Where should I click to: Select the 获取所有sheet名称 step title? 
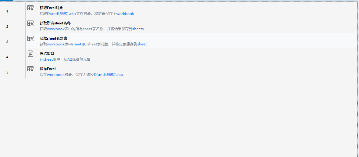pyautogui.click(x=55, y=23)
